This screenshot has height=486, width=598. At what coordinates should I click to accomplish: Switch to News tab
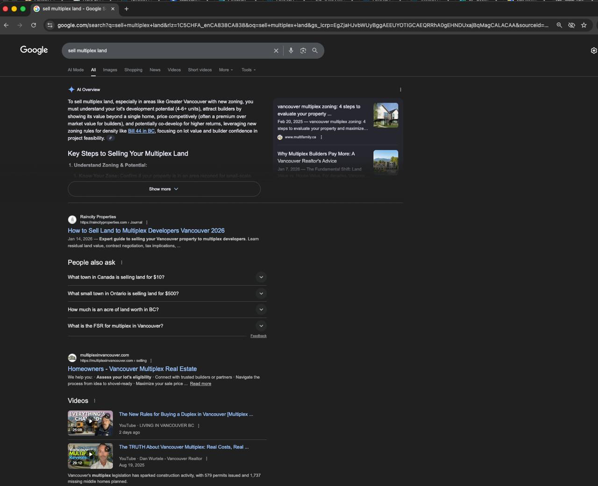(155, 70)
